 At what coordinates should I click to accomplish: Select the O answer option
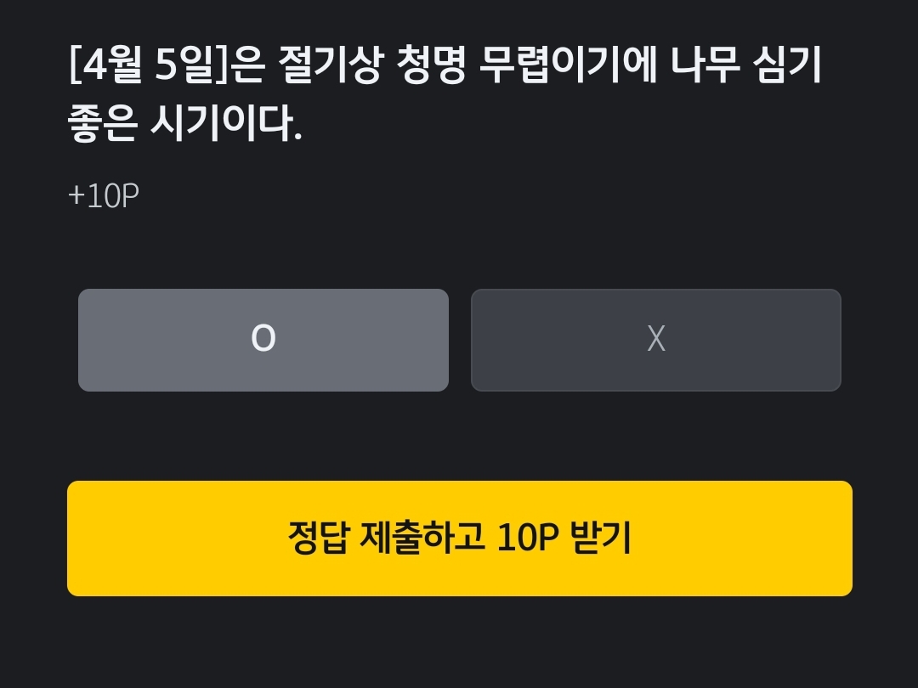(x=263, y=340)
